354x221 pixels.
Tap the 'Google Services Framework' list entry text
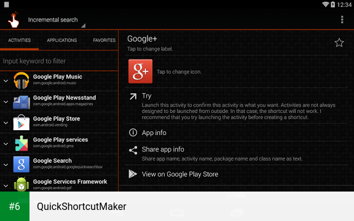pos(70,182)
